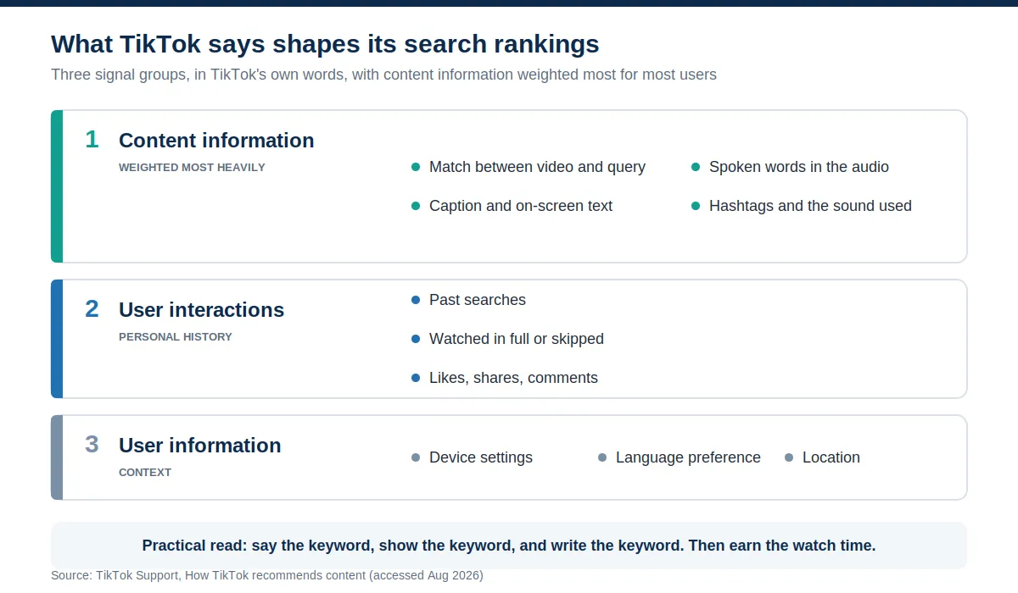This screenshot has width=1018, height=593.
Task: Click the number 1 beside Content information
Action: point(92,139)
